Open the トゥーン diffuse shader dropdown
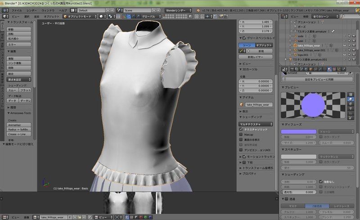This screenshot has height=220, width=360. (x=336, y=131)
